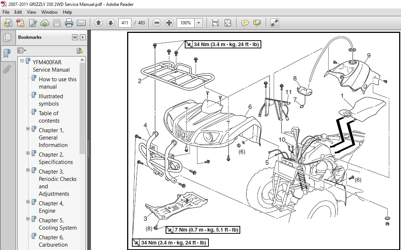The height and width of the screenshot is (250, 401).
Task: Open the File menu
Action: [6, 12]
